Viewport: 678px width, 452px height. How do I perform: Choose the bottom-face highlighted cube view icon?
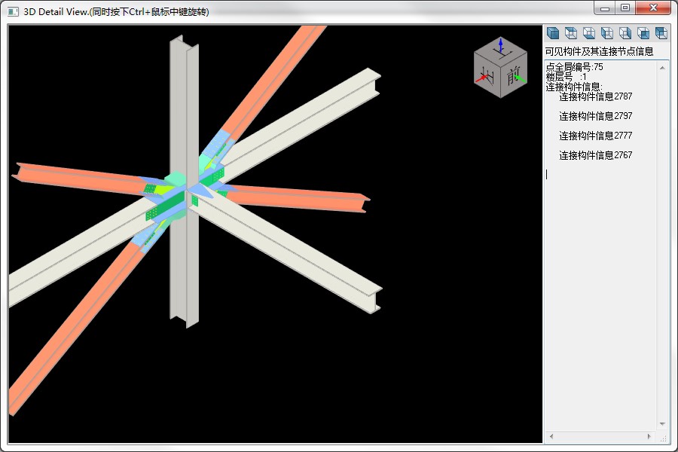(x=589, y=33)
